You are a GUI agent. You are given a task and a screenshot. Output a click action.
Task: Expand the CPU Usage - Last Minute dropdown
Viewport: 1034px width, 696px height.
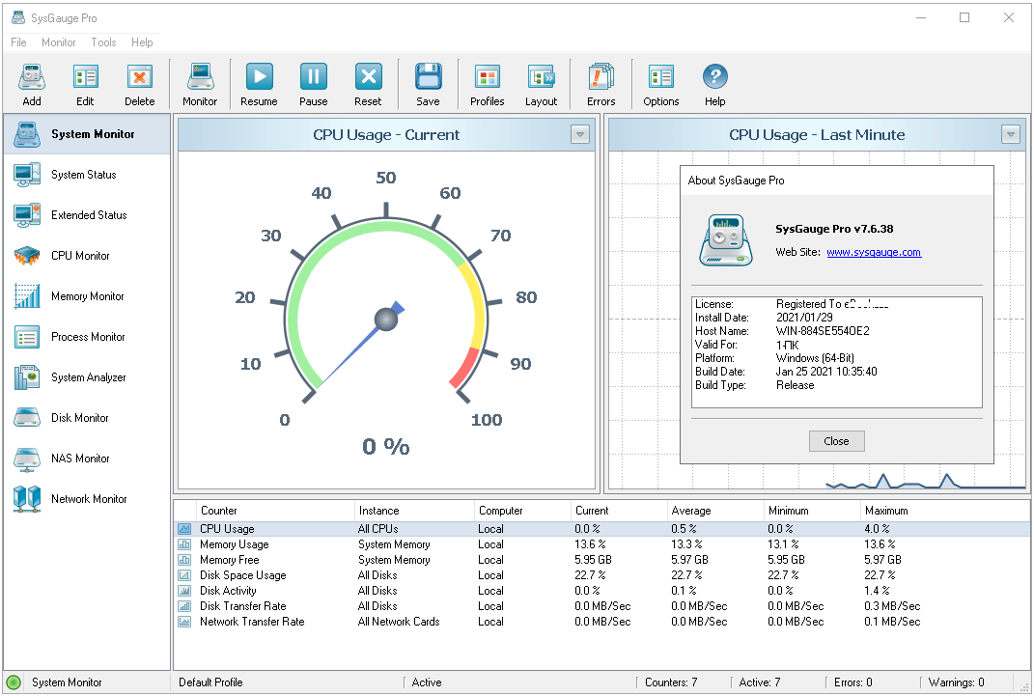pyautogui.click(x=1010, y=135)
